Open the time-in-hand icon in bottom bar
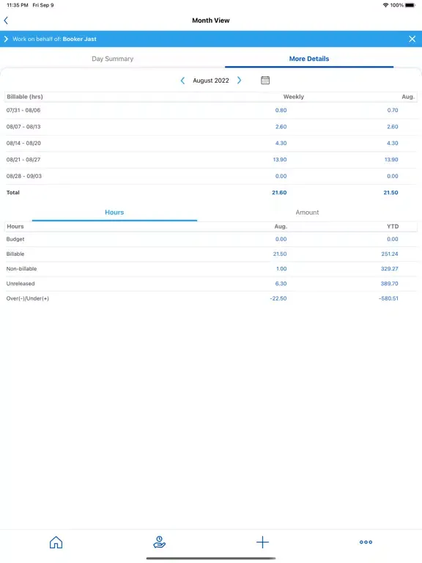Screen dimensions: 422x563 (159, 542)
